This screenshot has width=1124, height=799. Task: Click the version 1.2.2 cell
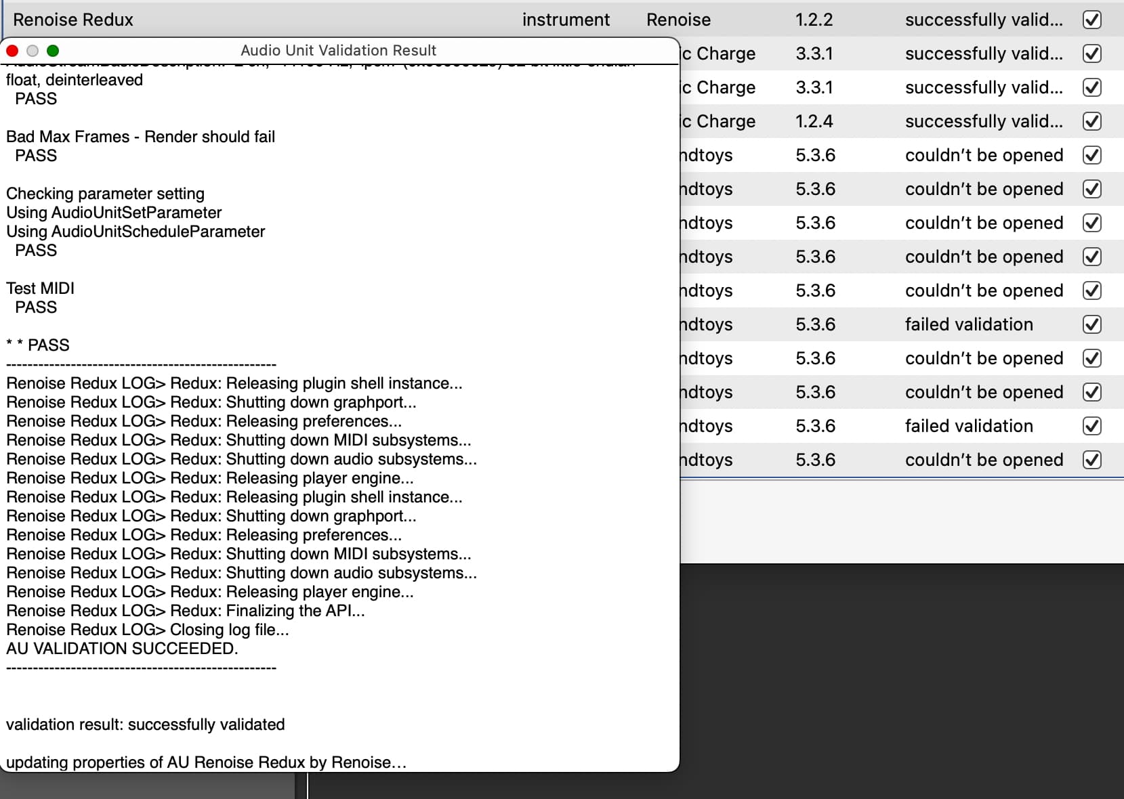tap(814, 20)
